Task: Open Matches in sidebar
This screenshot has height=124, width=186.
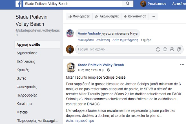Action: tap(22, 112)
